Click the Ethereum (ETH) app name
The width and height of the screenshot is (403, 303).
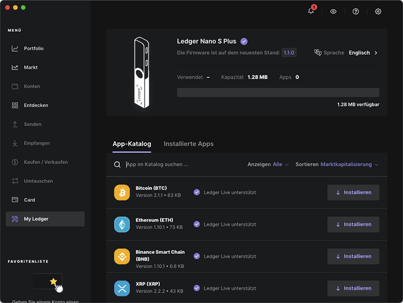(x=154, y=220)
